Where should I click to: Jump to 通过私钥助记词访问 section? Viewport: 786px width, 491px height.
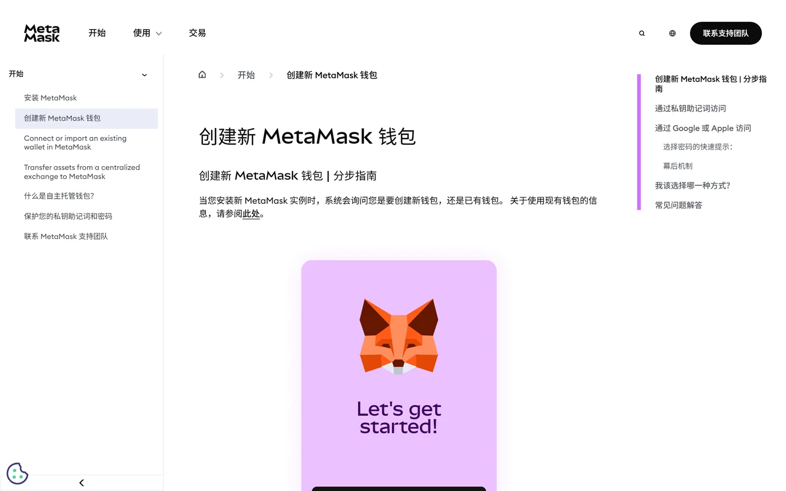tap(690, 108)
